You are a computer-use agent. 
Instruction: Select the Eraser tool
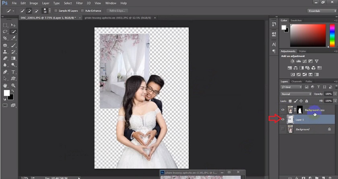tap(5, 58)
